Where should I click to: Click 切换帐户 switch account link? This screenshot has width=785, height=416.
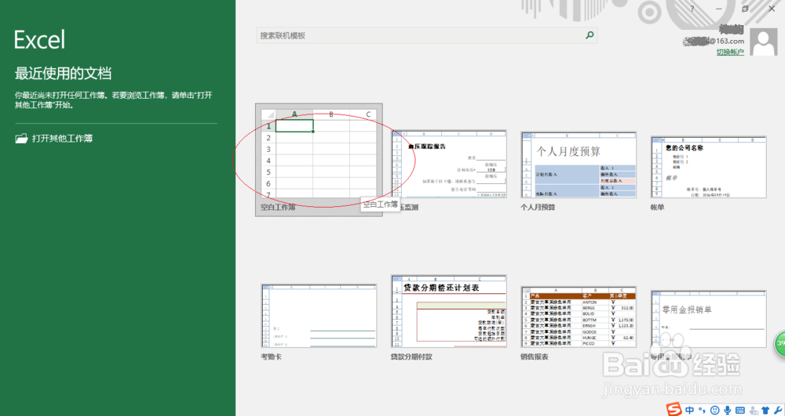(x=730, y=52)
